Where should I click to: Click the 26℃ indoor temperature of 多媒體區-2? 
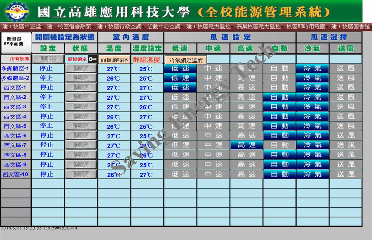point(113,79)
